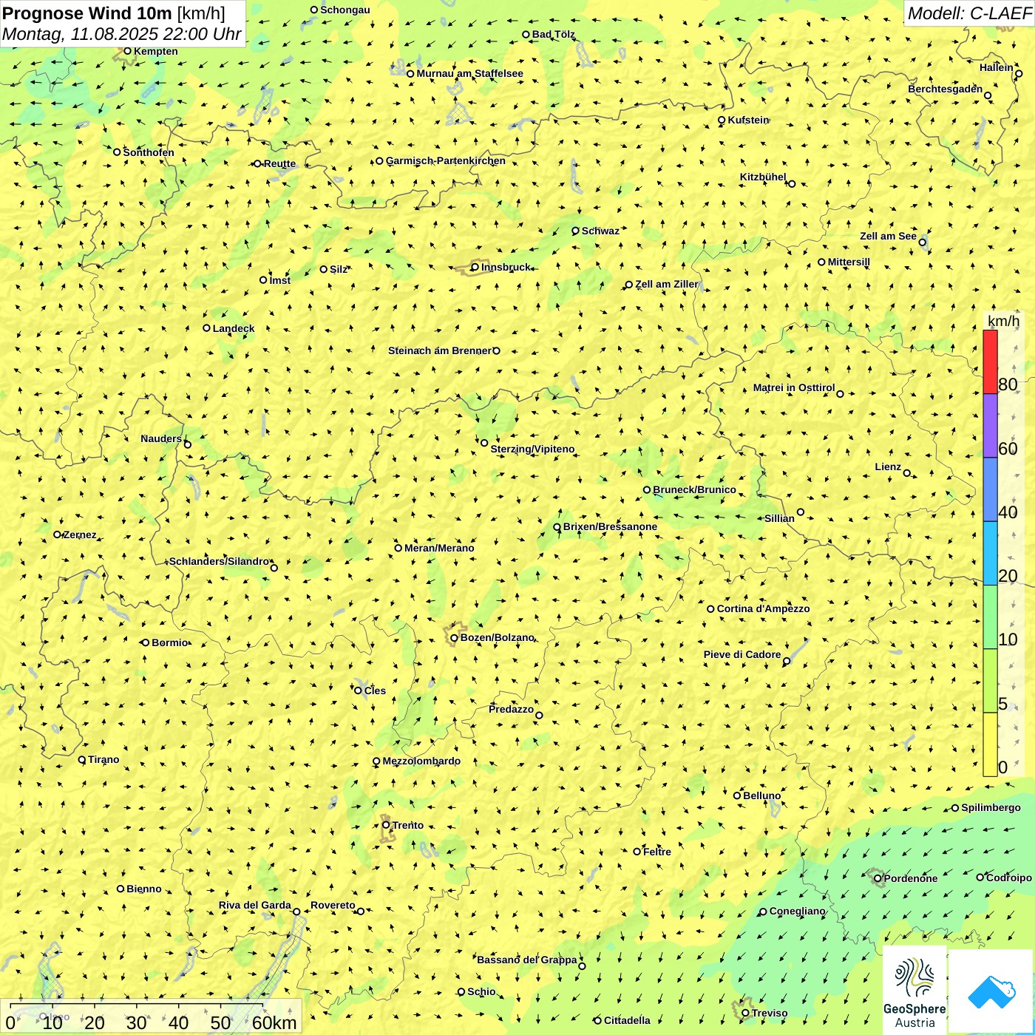Image resolution: width=1035 pixels, height=1035 pixels.
Task: Click the Murnau am Staffelsee label
Action: pyautogui.click(x=469, y=73)
